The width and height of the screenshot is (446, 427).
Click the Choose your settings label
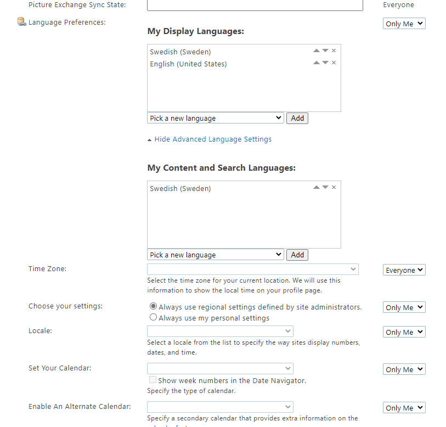(x=66, y=306)
